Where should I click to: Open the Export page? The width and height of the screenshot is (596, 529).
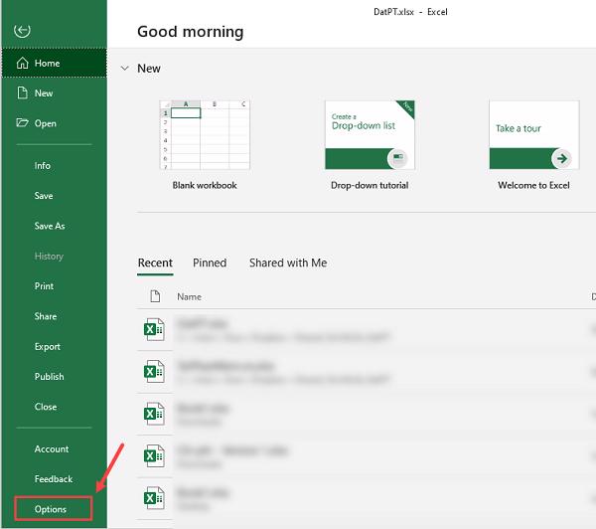[47, 347]
